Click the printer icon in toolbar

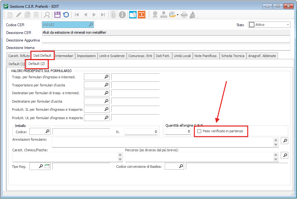point(184,15)
